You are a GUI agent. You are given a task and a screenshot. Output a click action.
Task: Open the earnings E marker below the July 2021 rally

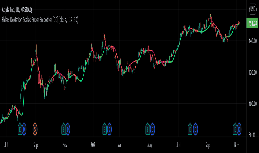click(190, 129)
